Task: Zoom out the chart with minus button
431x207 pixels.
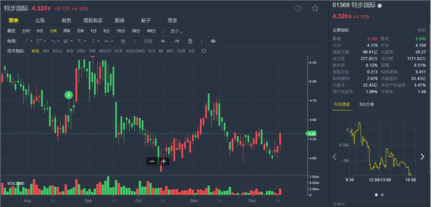Action: point(152,161)
